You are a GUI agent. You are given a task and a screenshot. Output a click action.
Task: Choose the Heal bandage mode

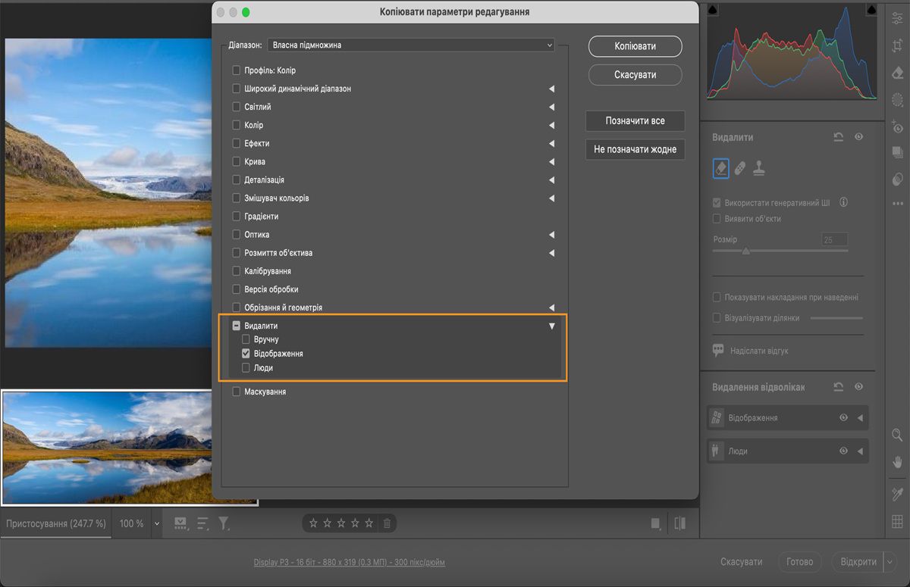[x=740, y=168]
